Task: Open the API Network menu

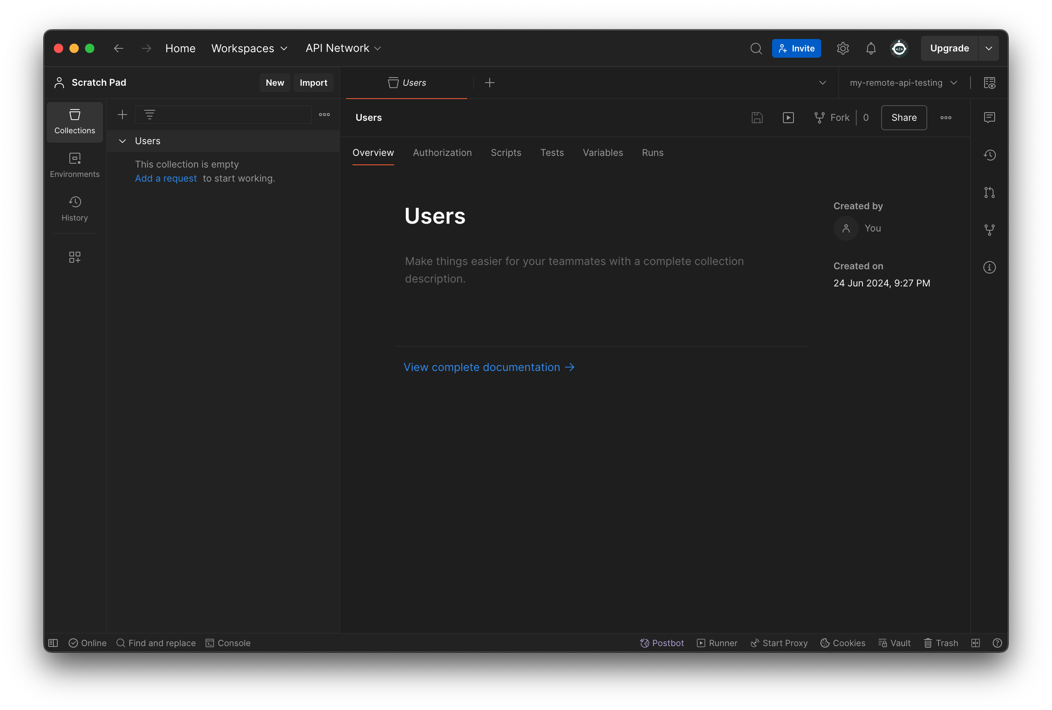Action: click(343, 48)
